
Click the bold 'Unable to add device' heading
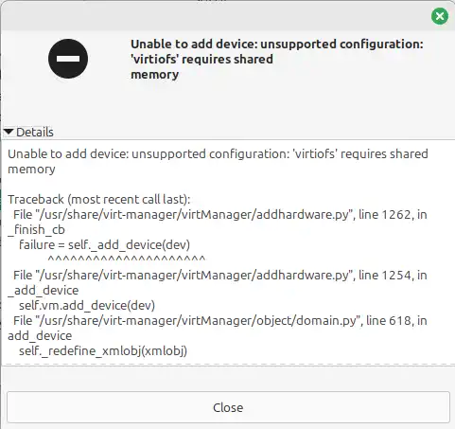(277, 60)
